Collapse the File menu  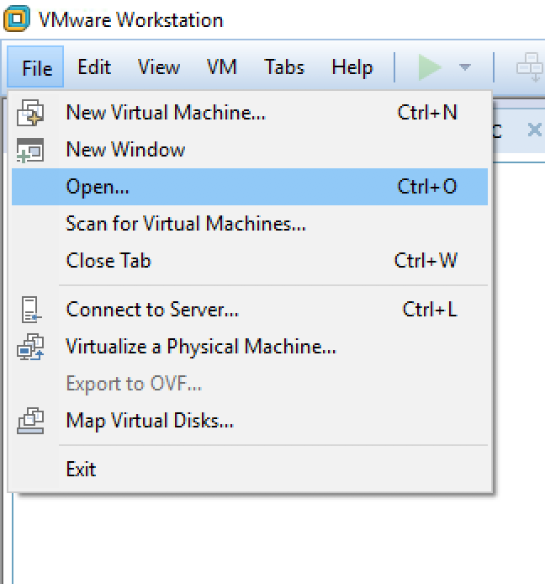coord(36,67)
